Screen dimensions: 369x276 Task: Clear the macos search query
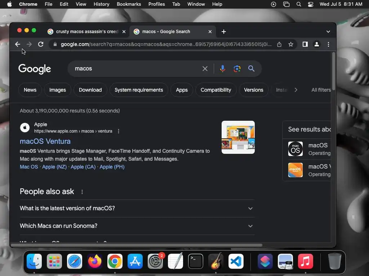(205, 69)
